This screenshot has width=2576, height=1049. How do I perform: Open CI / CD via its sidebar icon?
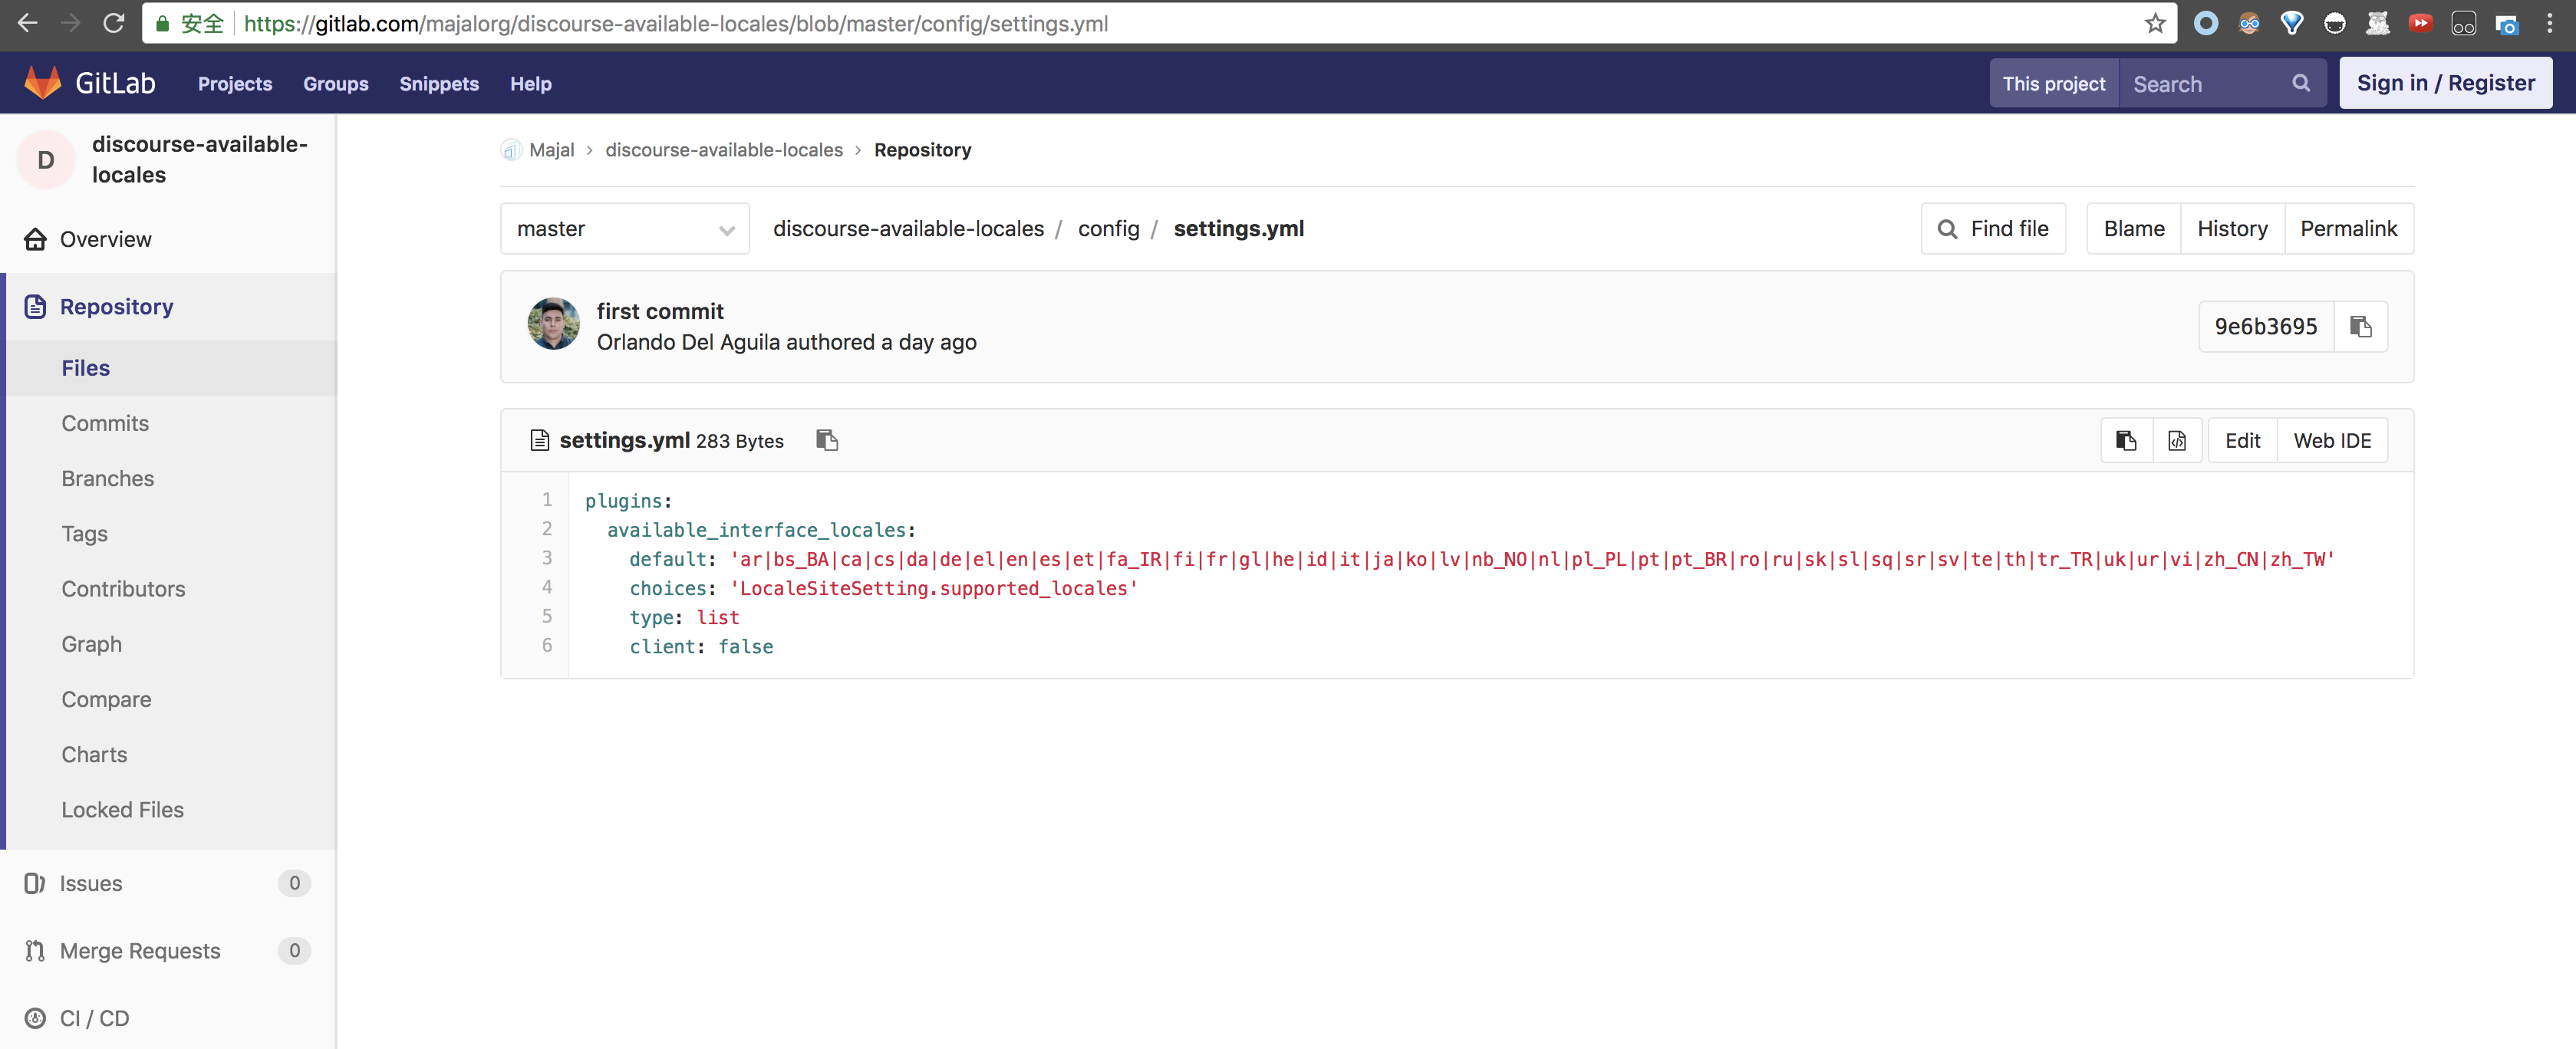pos(35,1017)
